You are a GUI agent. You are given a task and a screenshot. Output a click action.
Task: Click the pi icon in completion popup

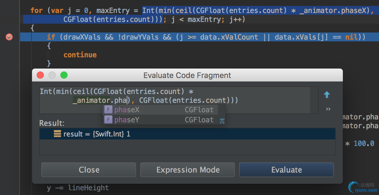[x=222, y=121]
